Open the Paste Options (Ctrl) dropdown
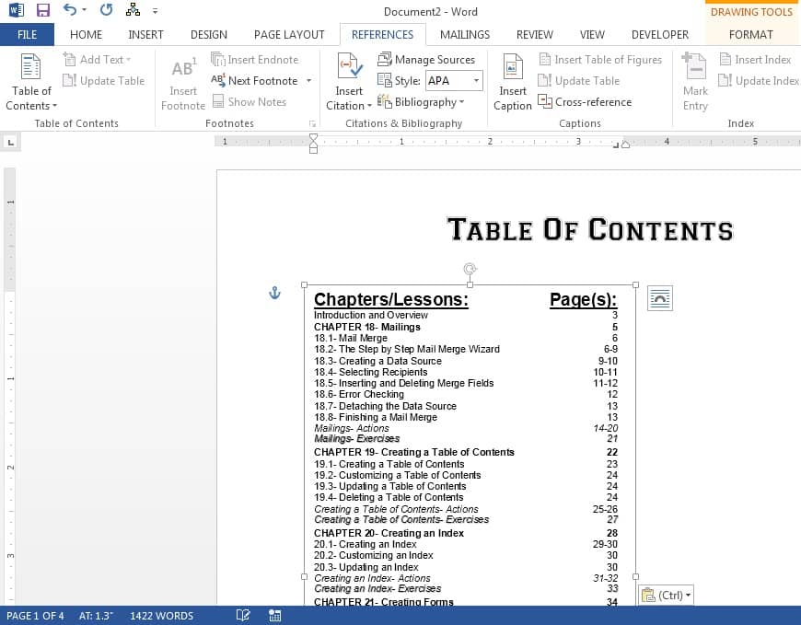Image resolution: width=801 pixels, height=625 pixels. coord(665,596)
